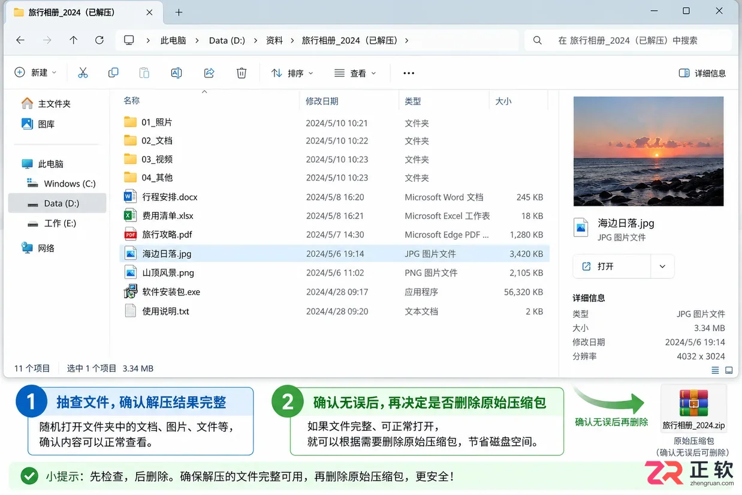Select 工作 (E:) drive in sidebar
Viewport: 742px width, 495px height.
[52, 223]
